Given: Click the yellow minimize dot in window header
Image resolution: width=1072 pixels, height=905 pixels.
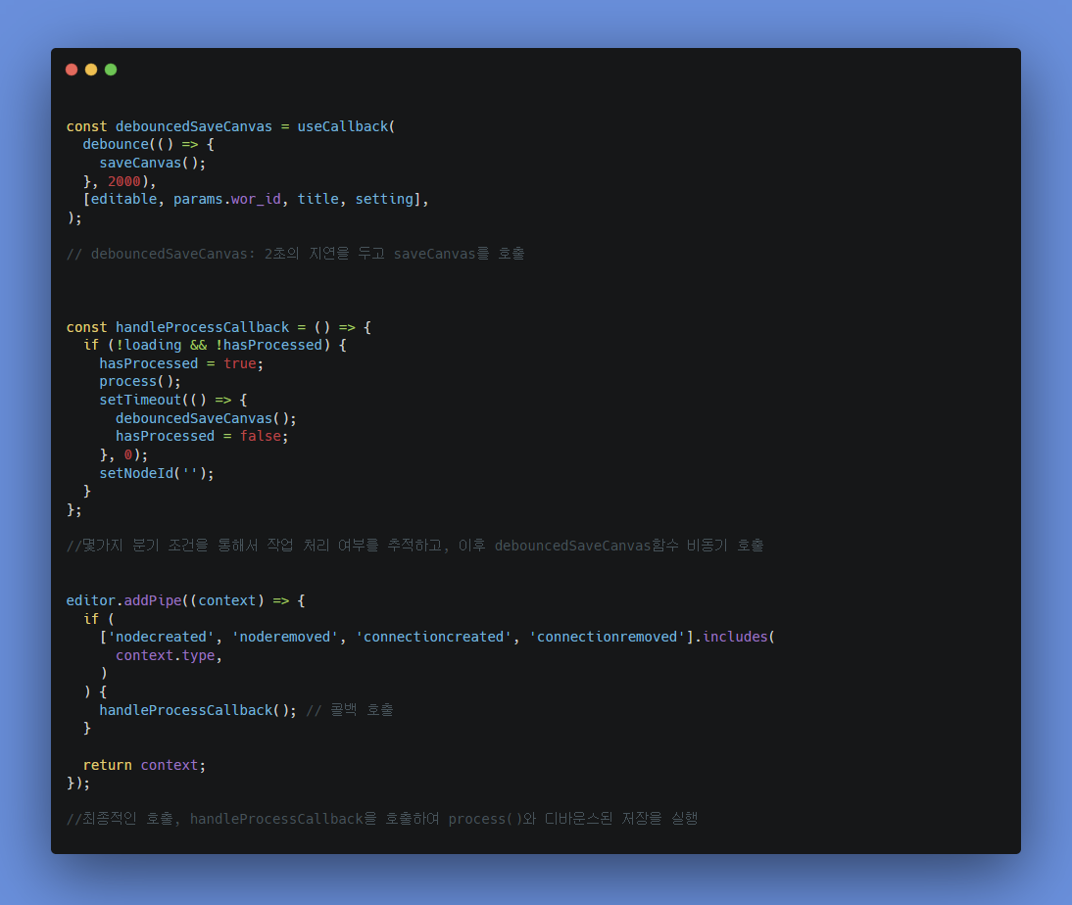Looking at the screenshot, I should [91, 70].
